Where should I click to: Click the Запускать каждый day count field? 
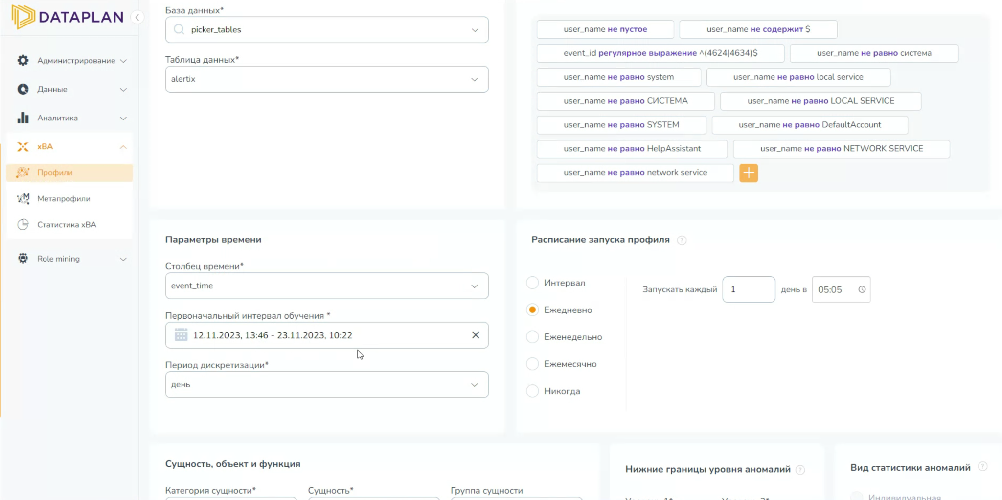[x=748, y=289]
